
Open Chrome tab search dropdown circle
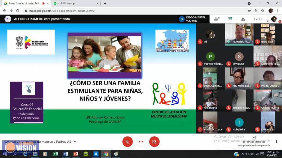[249, 3]
